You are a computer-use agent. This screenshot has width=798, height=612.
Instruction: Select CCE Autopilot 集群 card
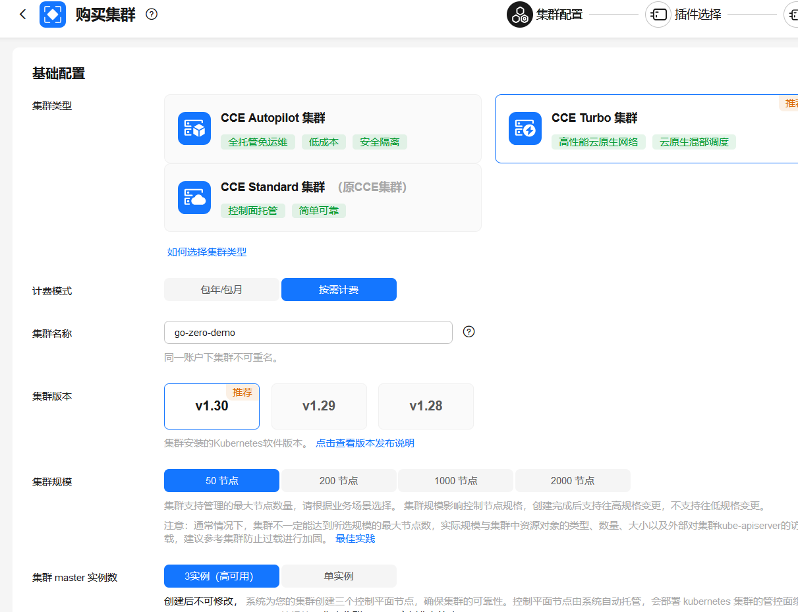point(323,128)
